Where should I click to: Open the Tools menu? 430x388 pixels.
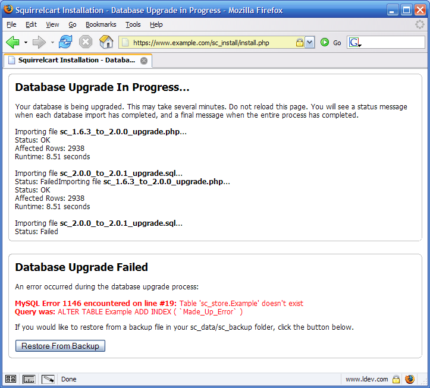pyautogui.click(x=133, y=24)
